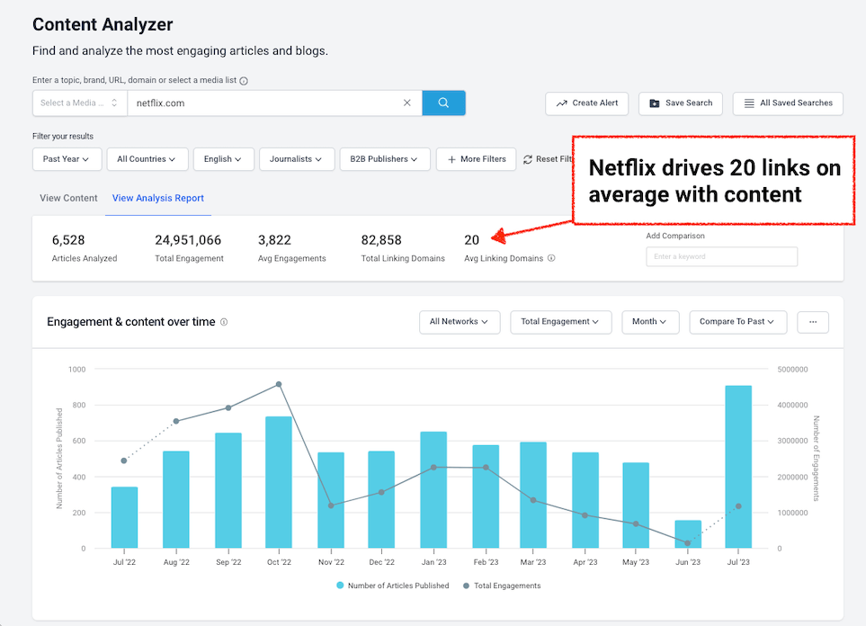
Task: Click info icon beside Engagement chart title
Action: coord(224,322)
